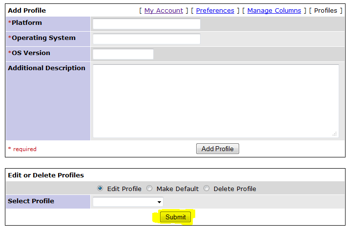Viewport: 347px width, 231px height.
Task: Focus the Operating System input box
Action: [146, 39]
